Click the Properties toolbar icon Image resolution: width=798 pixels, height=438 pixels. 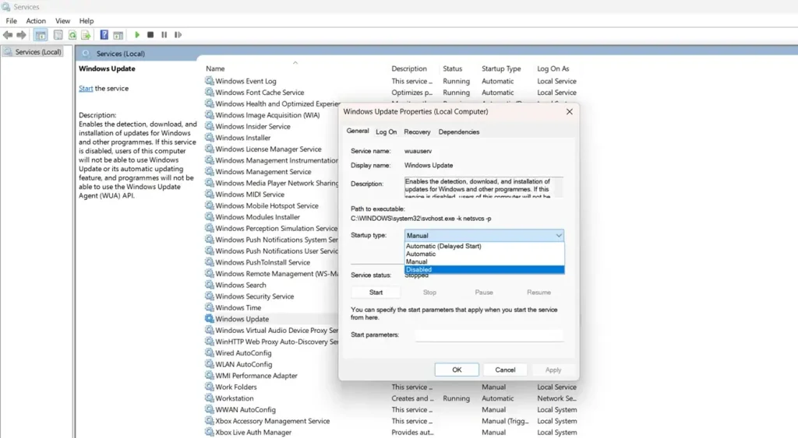tap(58, 35)
